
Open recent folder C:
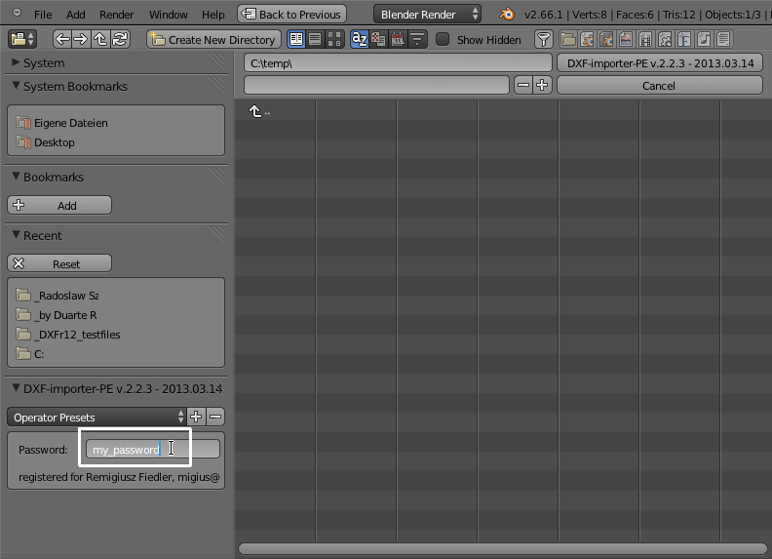[30, 354]
